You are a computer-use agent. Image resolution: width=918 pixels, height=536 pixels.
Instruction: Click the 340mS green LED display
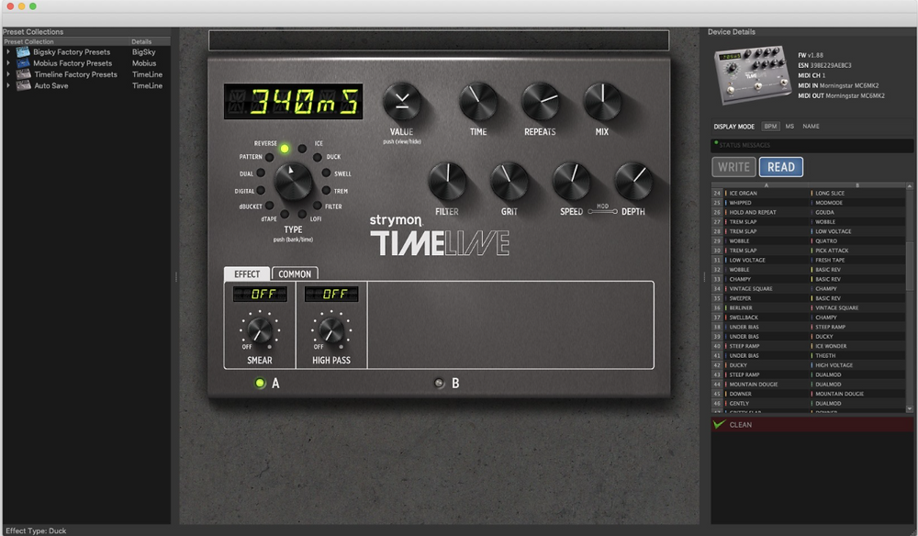[294, 101]
